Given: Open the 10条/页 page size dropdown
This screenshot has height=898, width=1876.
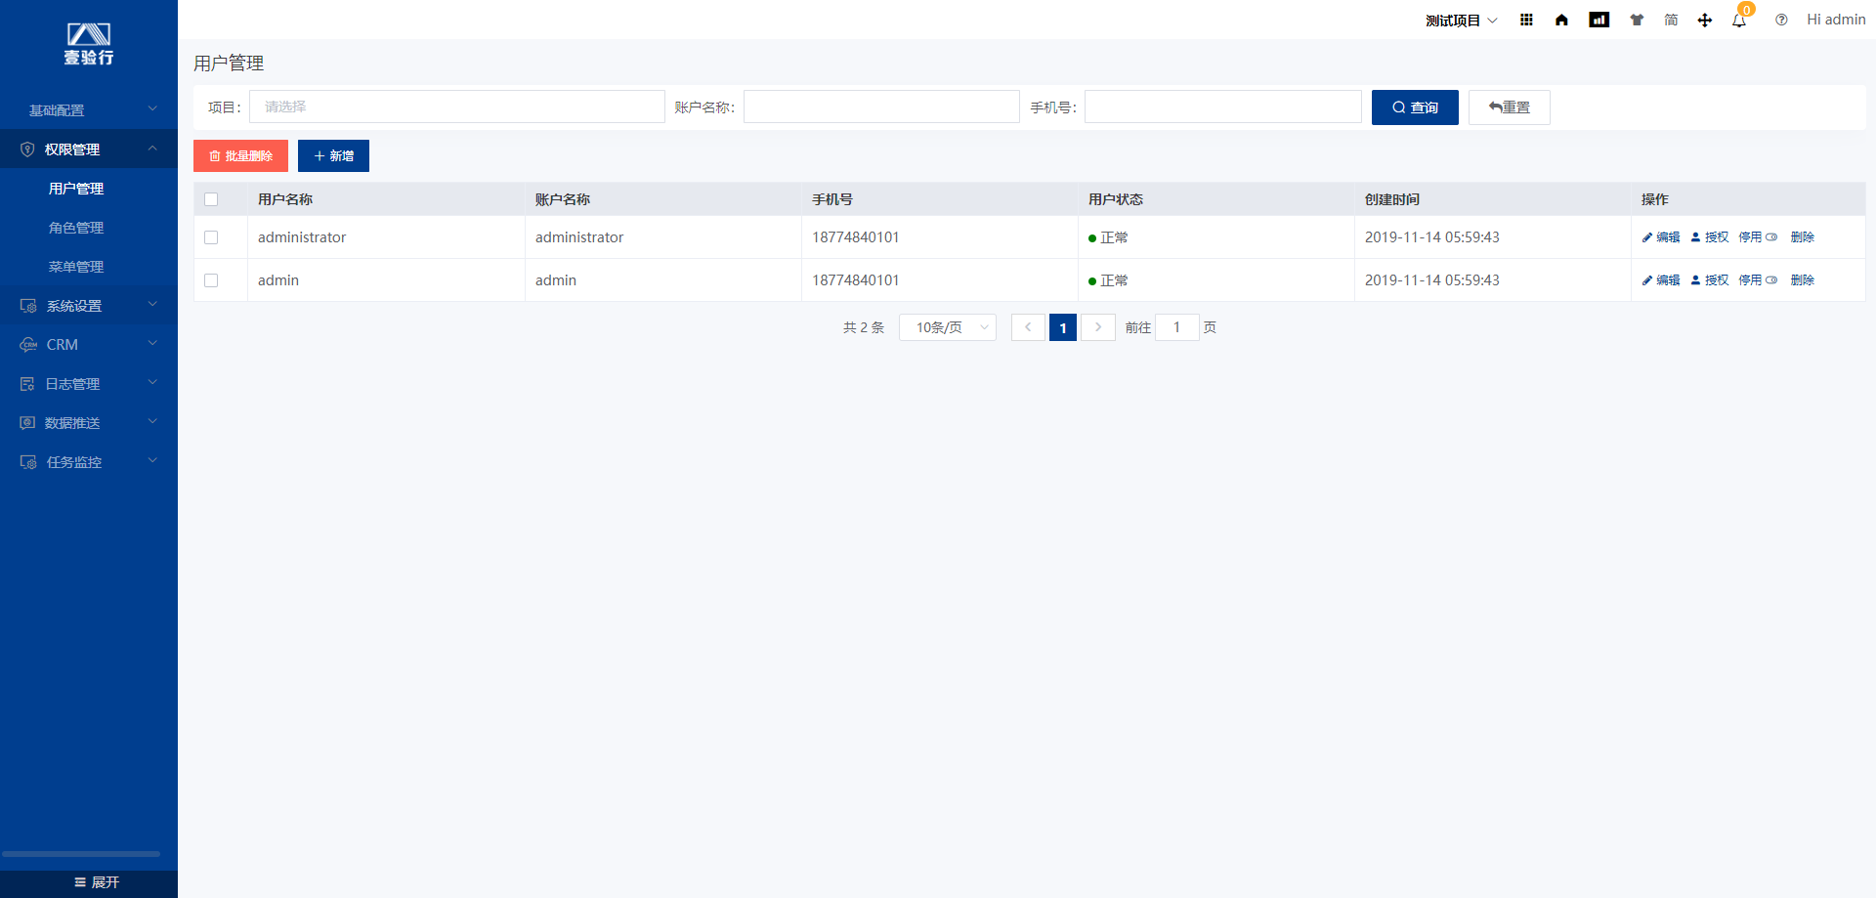Looking at the screenshot, I should pos(948,327).
